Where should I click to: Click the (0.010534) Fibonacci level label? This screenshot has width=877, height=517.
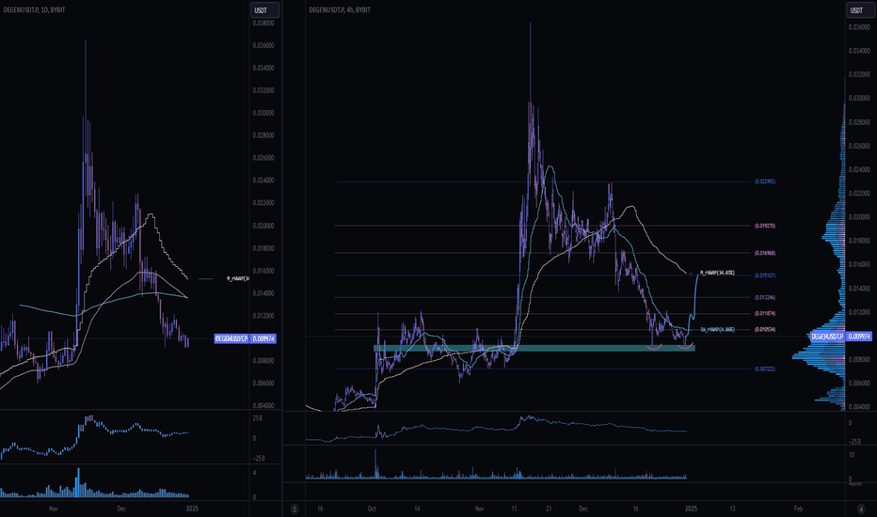click(765, 329)
